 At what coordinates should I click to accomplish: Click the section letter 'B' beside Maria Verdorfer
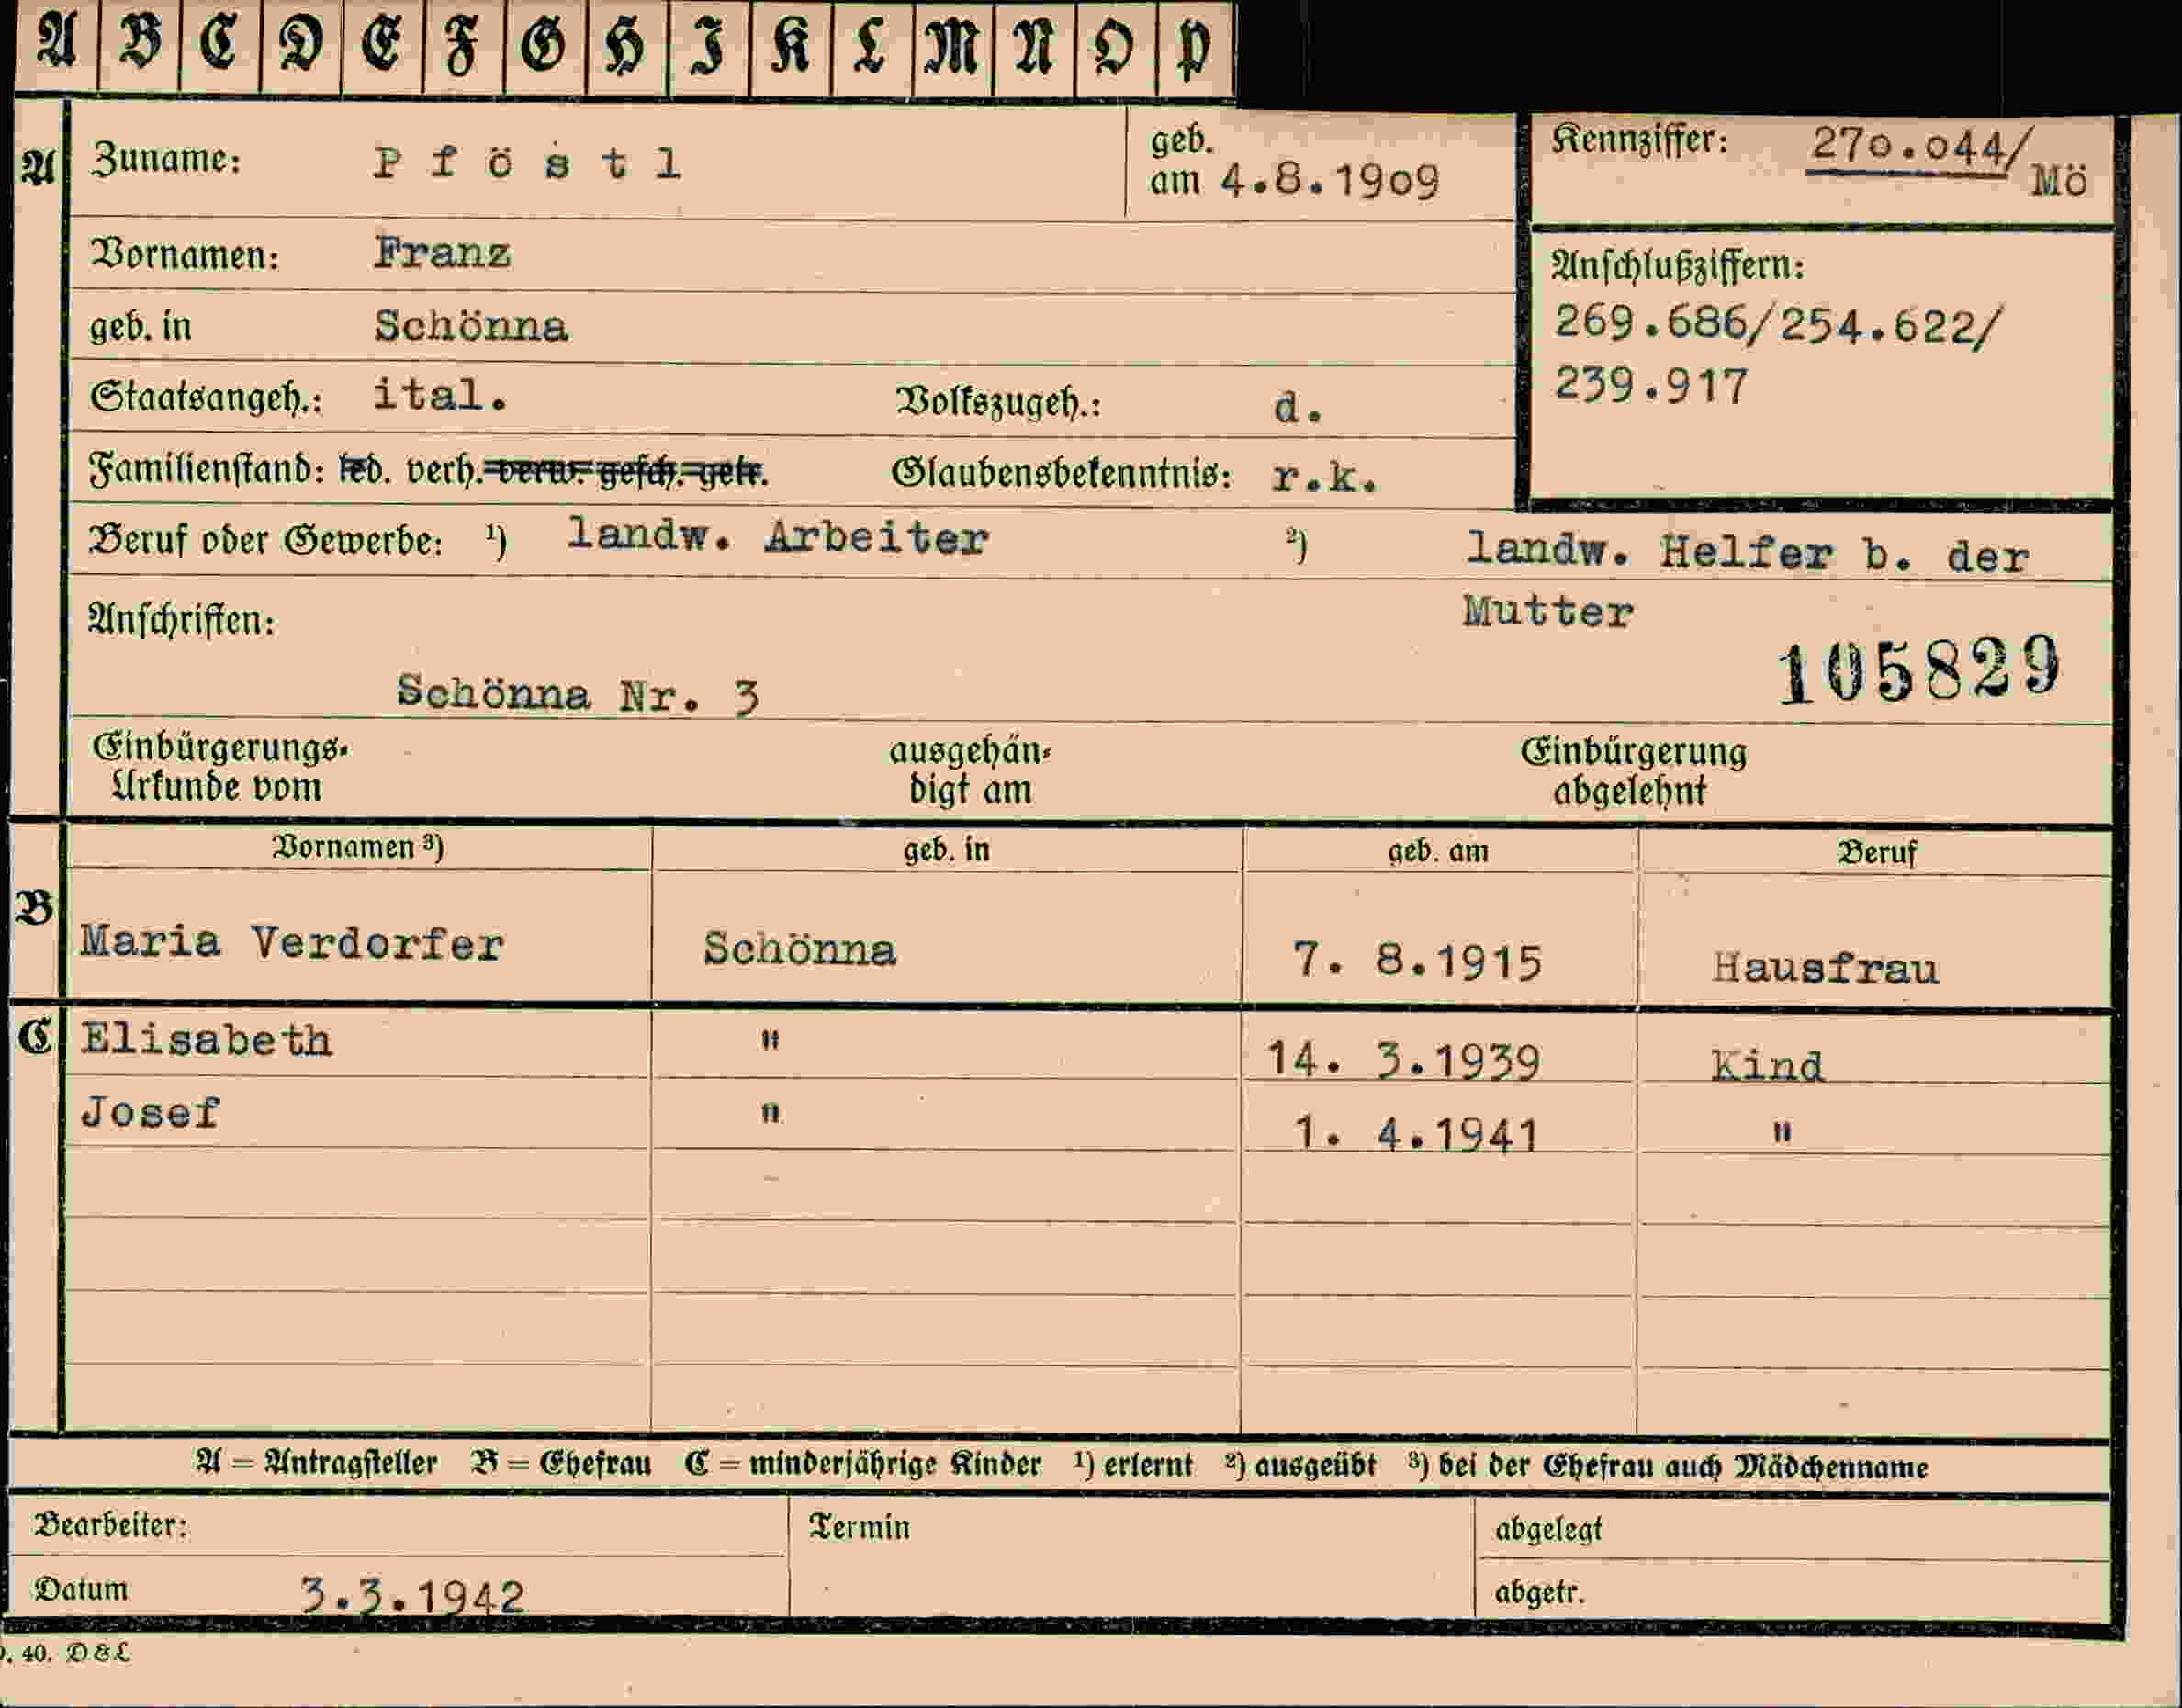[x=35, y=908]
